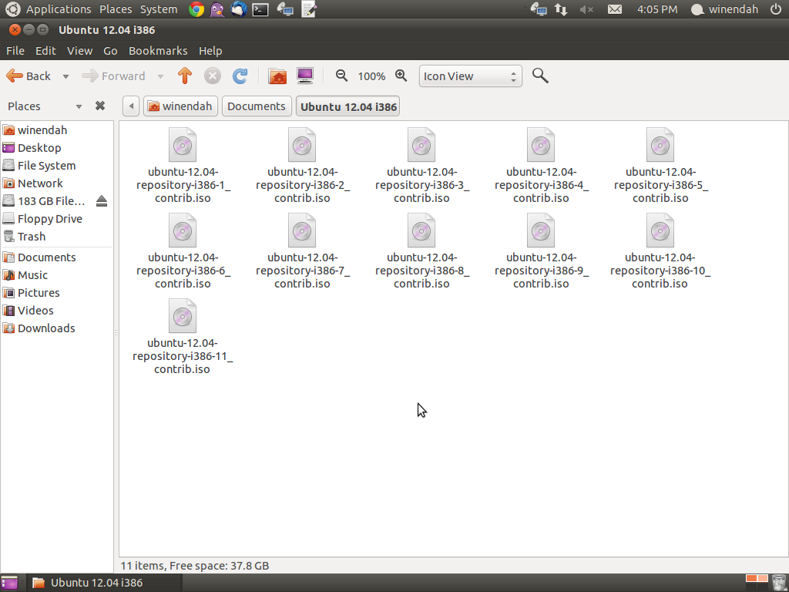Open the View menu
This screenshot has width=789, height=592.
[79, 51]
